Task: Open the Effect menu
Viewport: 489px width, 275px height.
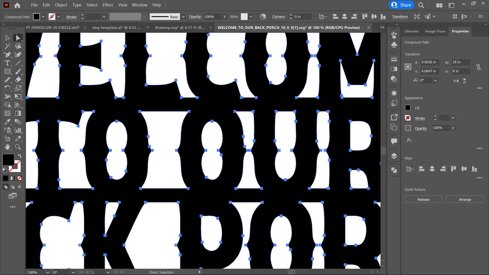Action: (x=108, y=5)
